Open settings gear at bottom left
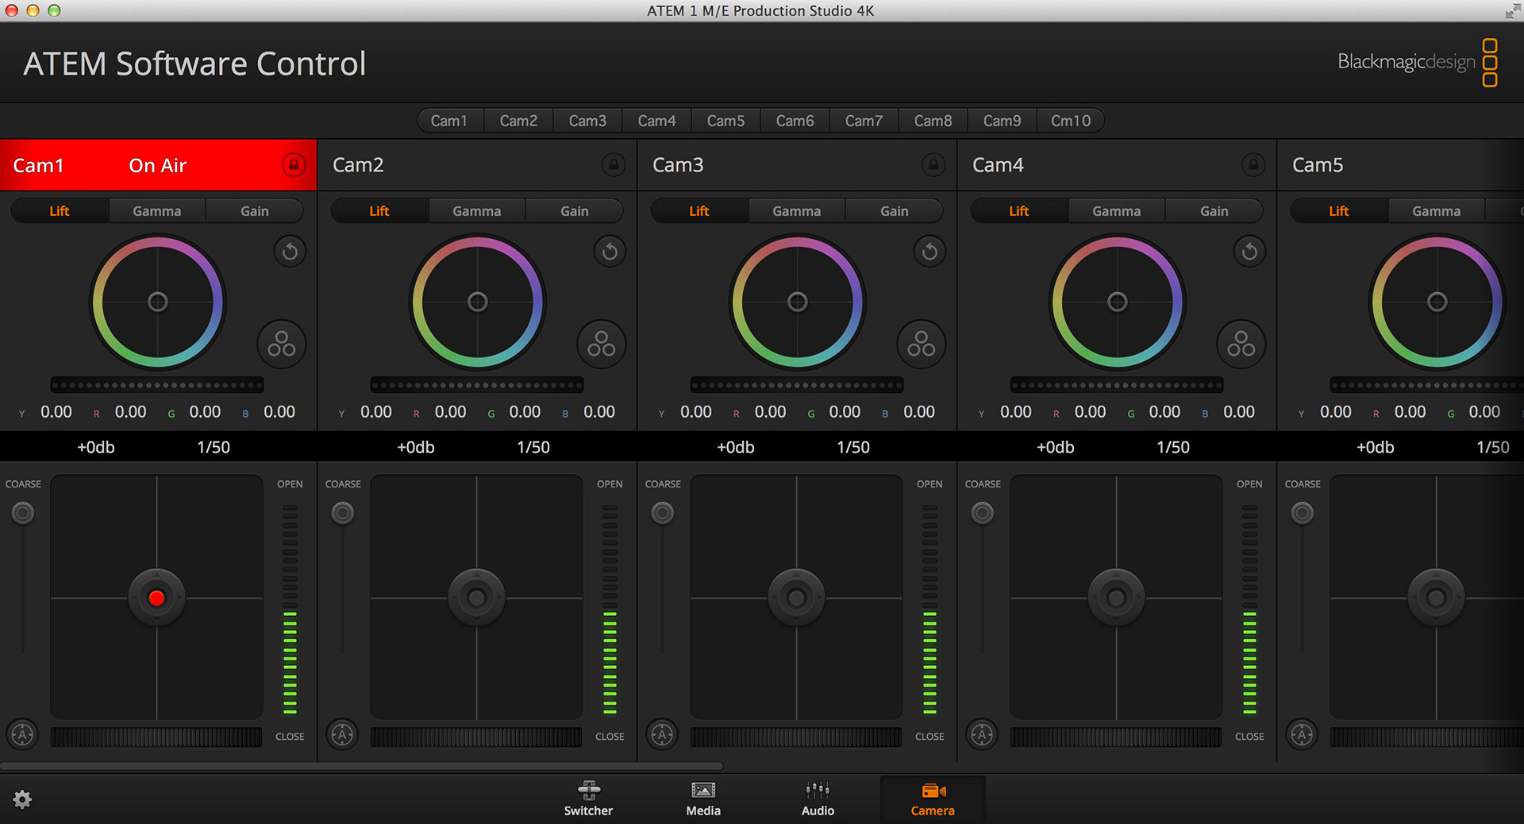 [x=22, y=799]
